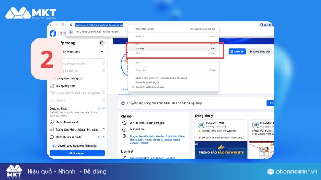
Task: Open external arrow beside Meta Business Suite
Action: (103, 137)
